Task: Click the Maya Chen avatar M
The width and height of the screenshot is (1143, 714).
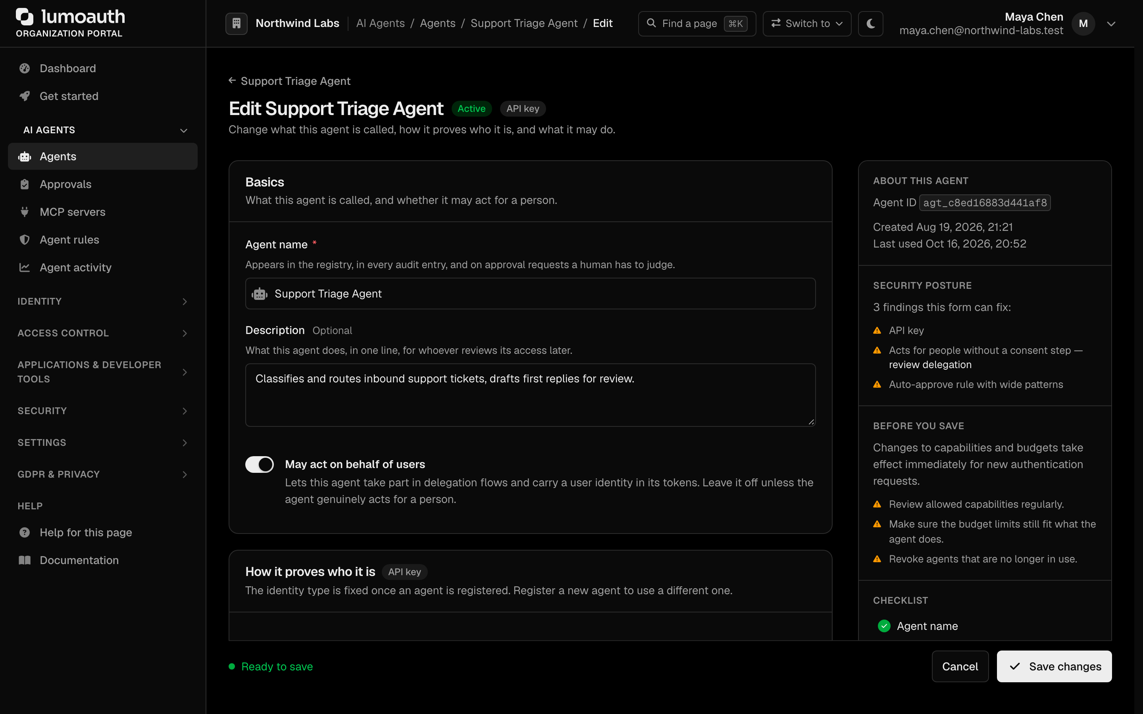Action: (x=1083, y=24)
